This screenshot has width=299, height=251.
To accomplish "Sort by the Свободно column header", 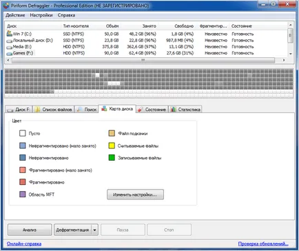I will point(177,26).
